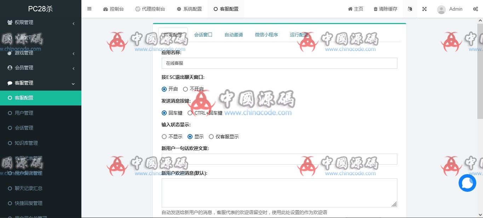Open the 运行配置 tab

click(299, 35)
